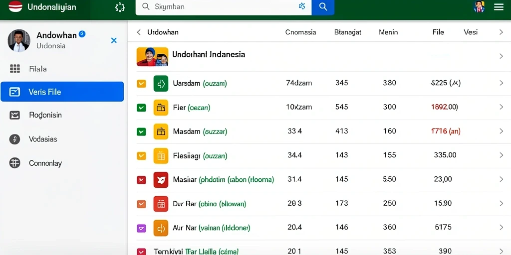Click the Btanagat column header

pyautogui.click(x=348, y=32)
